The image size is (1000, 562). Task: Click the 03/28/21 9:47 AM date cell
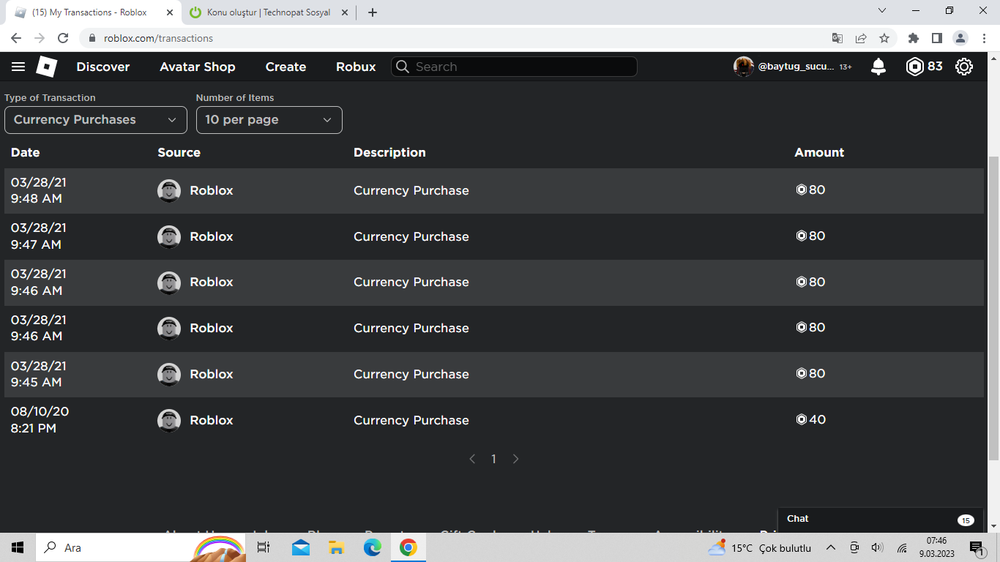(38, 236)
